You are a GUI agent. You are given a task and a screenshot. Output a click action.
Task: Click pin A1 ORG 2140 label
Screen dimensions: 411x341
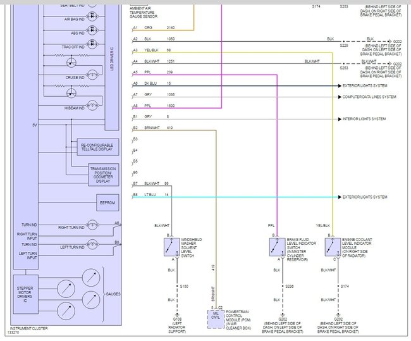[154, 28]
